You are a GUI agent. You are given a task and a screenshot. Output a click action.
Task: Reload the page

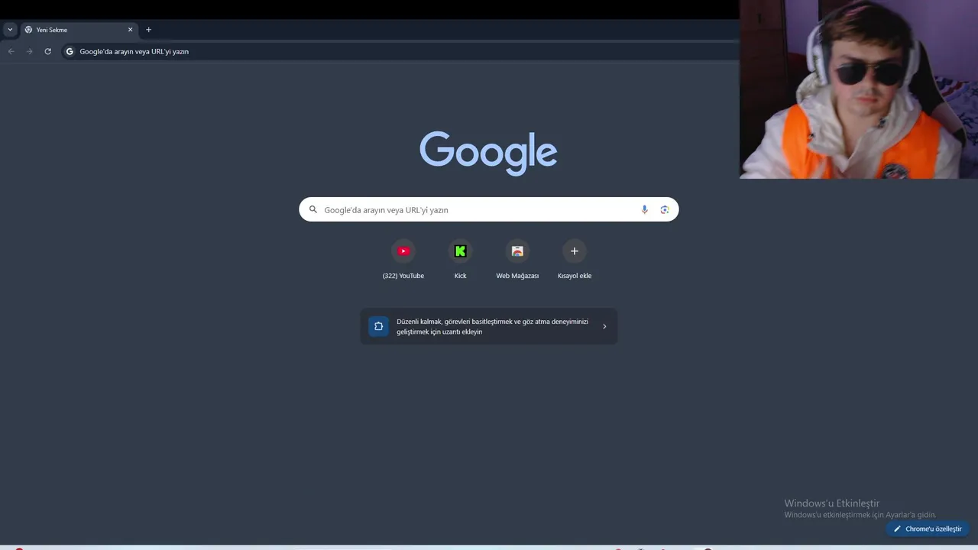click(47, 51)
